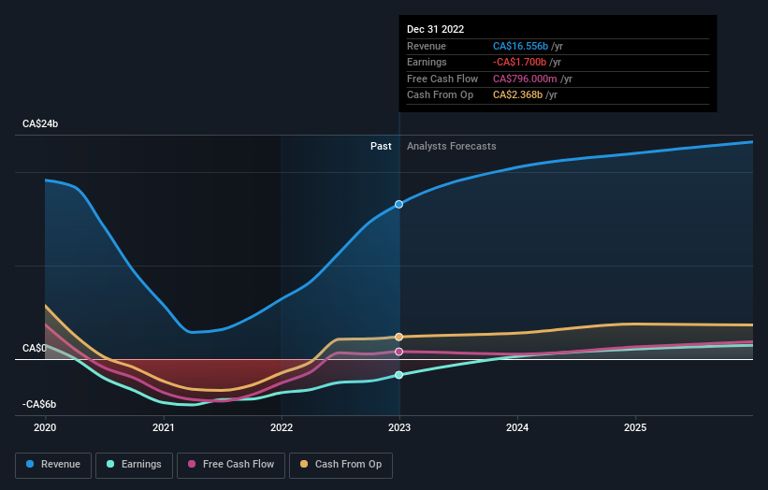Click the 2025 x-axis label
Screen dimensions: 768x490
point(635,427)
